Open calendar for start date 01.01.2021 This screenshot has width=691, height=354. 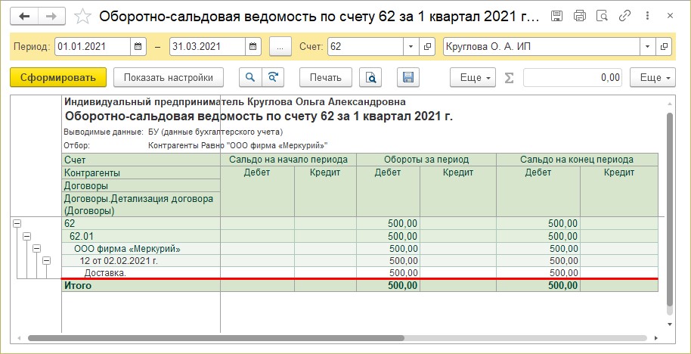pos(138,47)
